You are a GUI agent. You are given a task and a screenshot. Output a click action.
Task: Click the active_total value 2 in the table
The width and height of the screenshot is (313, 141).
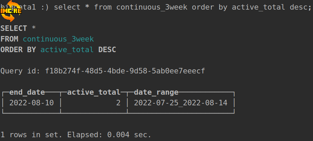point(118,103)
